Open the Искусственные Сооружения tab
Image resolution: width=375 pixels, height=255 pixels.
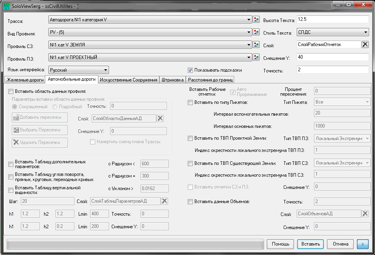click(129, 80)
